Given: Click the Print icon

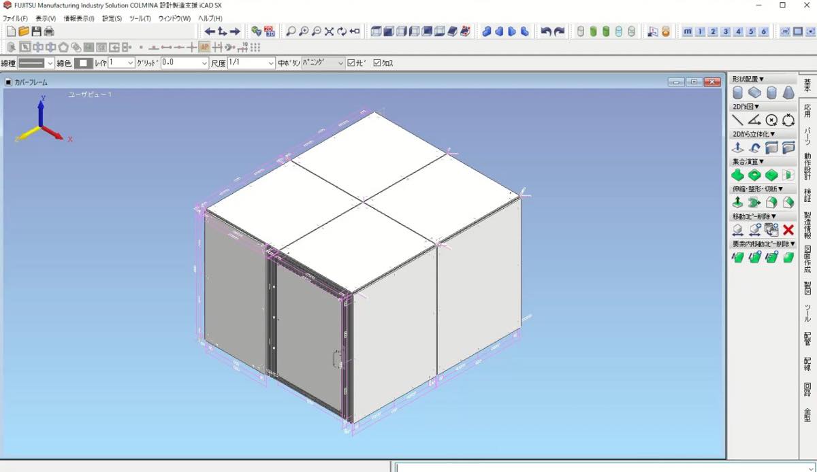Looking at the screenshot, I should tap(49, 31).
